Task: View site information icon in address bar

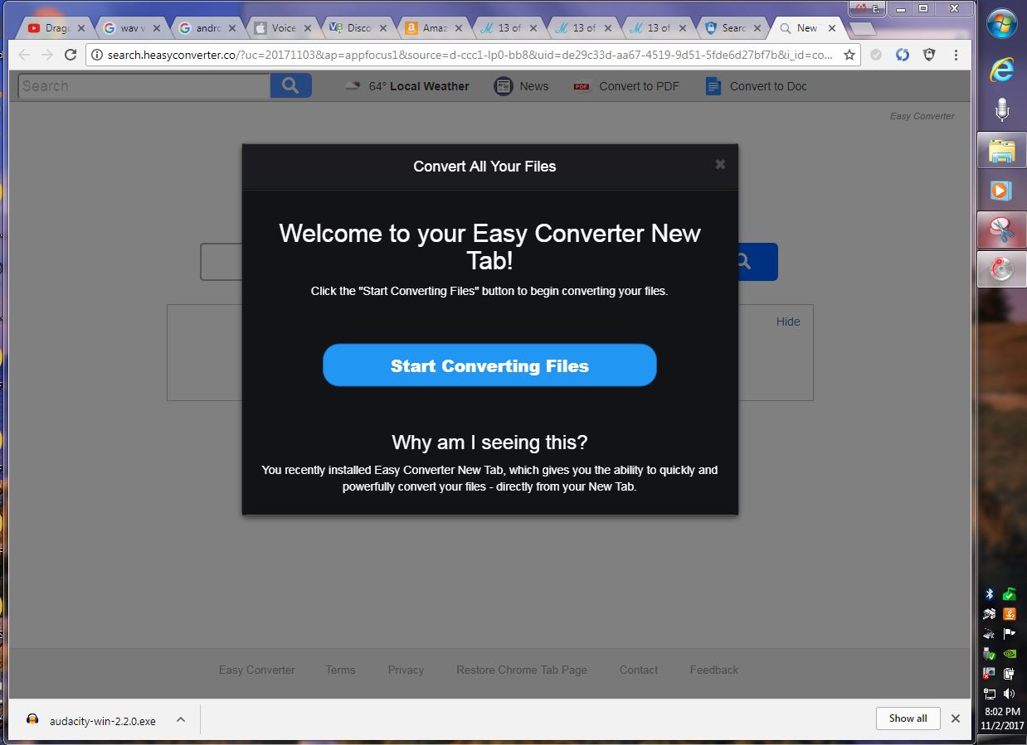Action: pyautogui.click(x=96, y=55)
